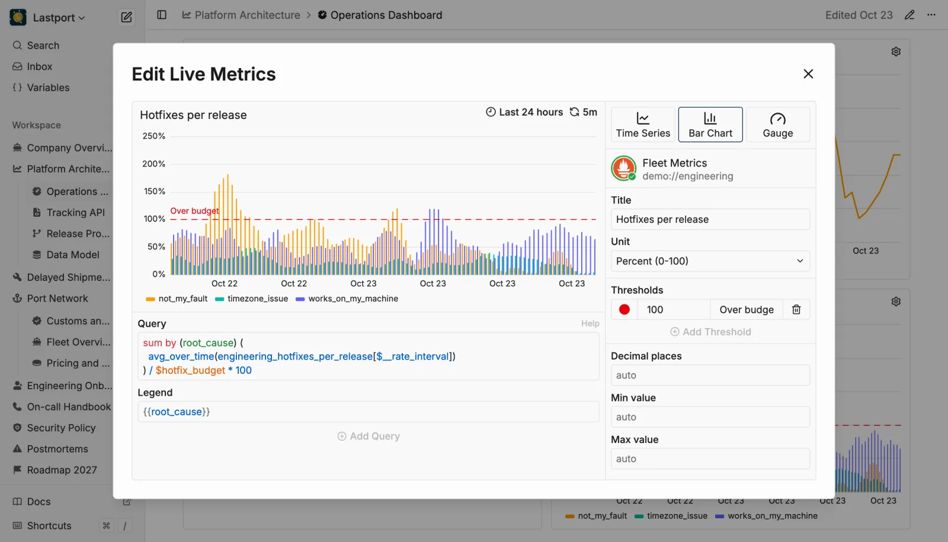Click the edit pencil icon near Edited Oct 23
This screenshot has width=948, height=542.
909,15
